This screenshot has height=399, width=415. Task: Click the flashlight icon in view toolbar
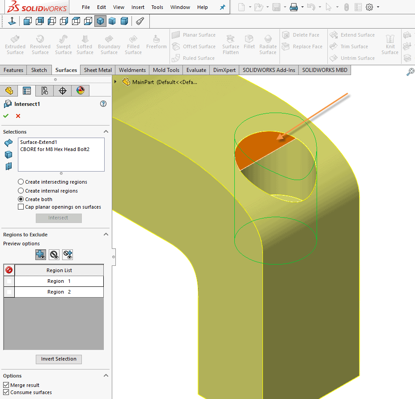[140, 21]
